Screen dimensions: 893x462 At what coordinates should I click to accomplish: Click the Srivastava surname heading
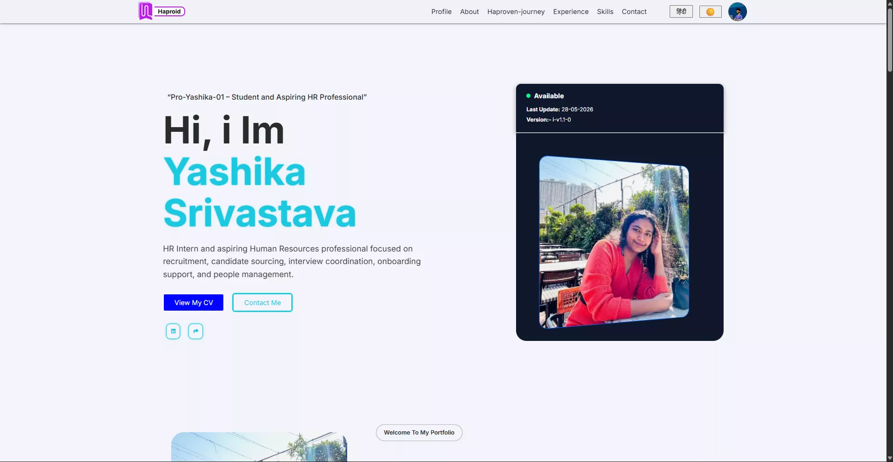(x=260, y=213)
